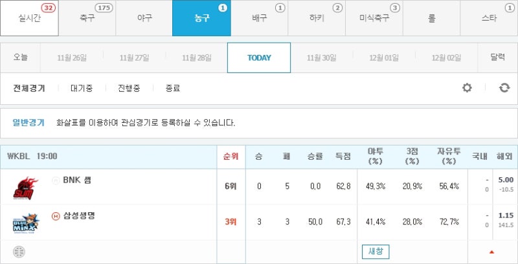Image resolution: width=518 pixels, height=264 pixels.
Task: Go to the 11월 28일 date
Action: click(x=196, y=58)
